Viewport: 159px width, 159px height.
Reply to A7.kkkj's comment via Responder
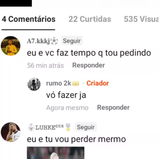click(x=88, y=65)
